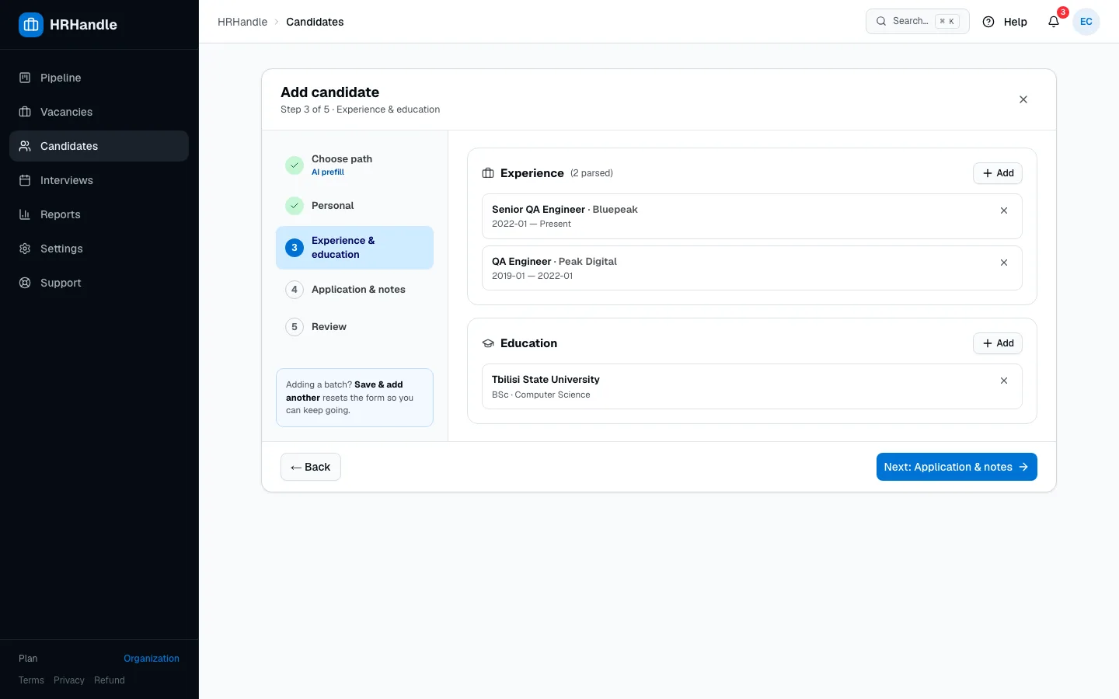
Task: Jump to the Application & notes step
Action: (354, 290)
